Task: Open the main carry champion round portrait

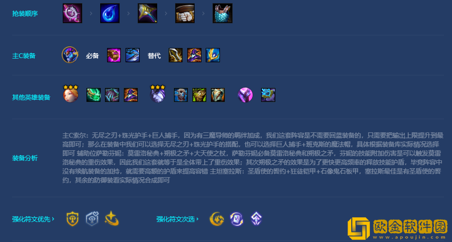Action: (x=70, y=55)
